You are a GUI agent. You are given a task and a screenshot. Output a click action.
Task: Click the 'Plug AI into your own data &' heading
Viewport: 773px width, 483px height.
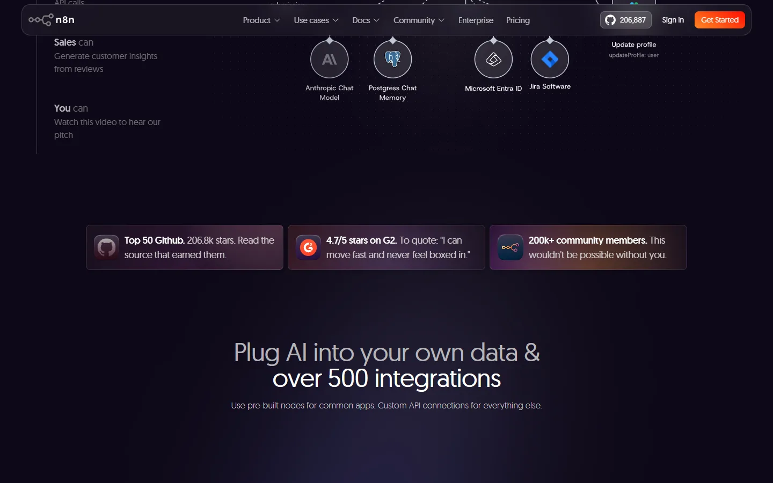pyautogui.click(x=386, y=353)
